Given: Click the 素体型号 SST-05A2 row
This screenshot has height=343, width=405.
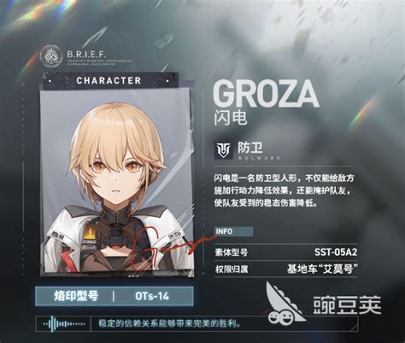Looking at the screenshot, I should point(285,253).
